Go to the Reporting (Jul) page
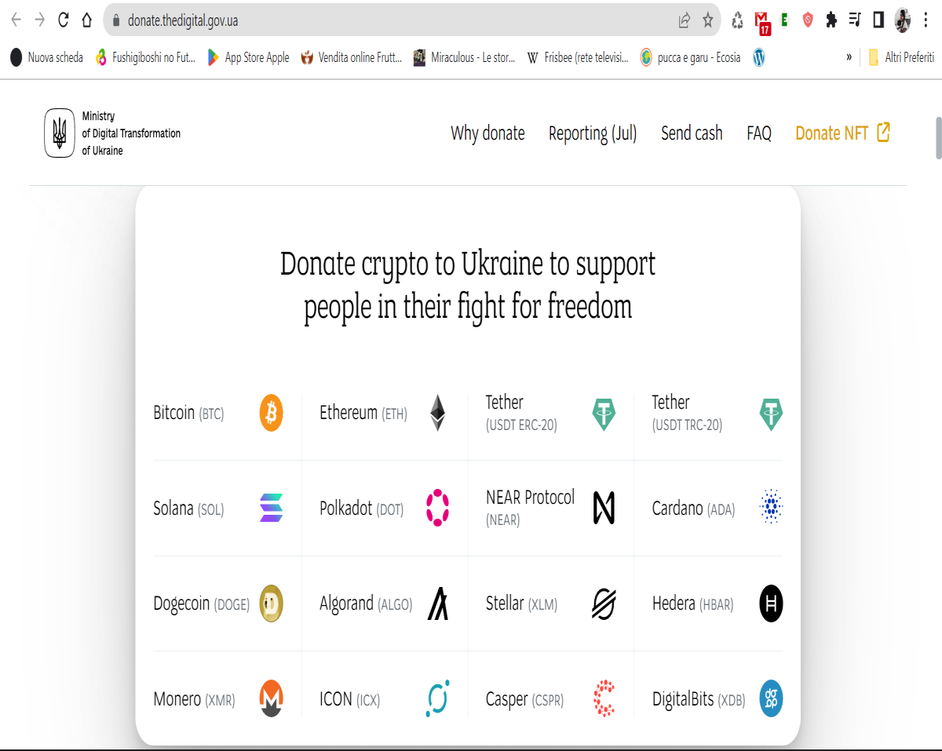 coord(593,133)
